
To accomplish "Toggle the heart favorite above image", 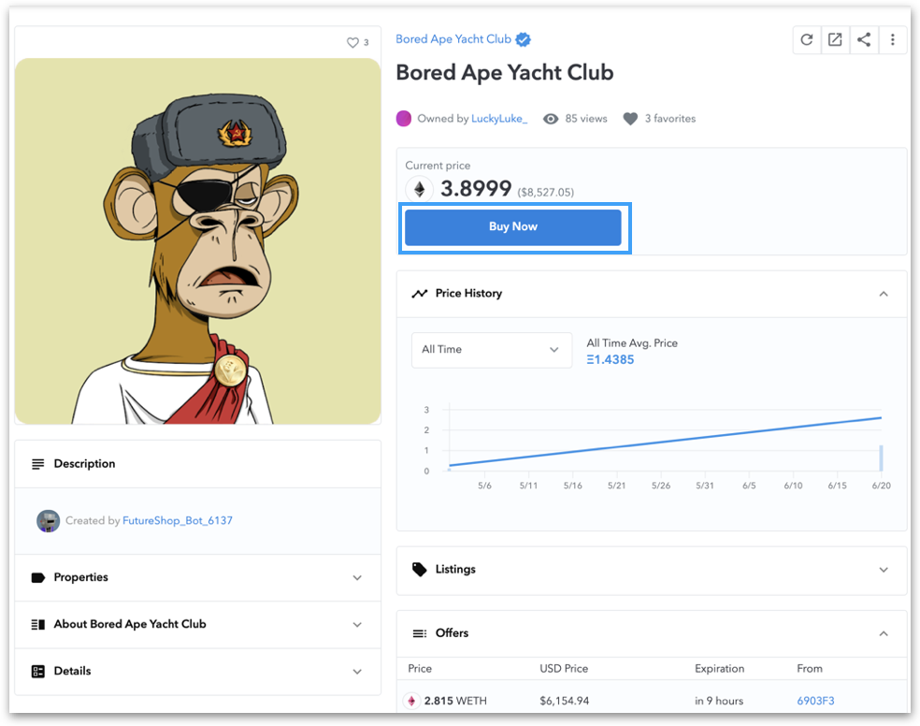I will 352,42.
